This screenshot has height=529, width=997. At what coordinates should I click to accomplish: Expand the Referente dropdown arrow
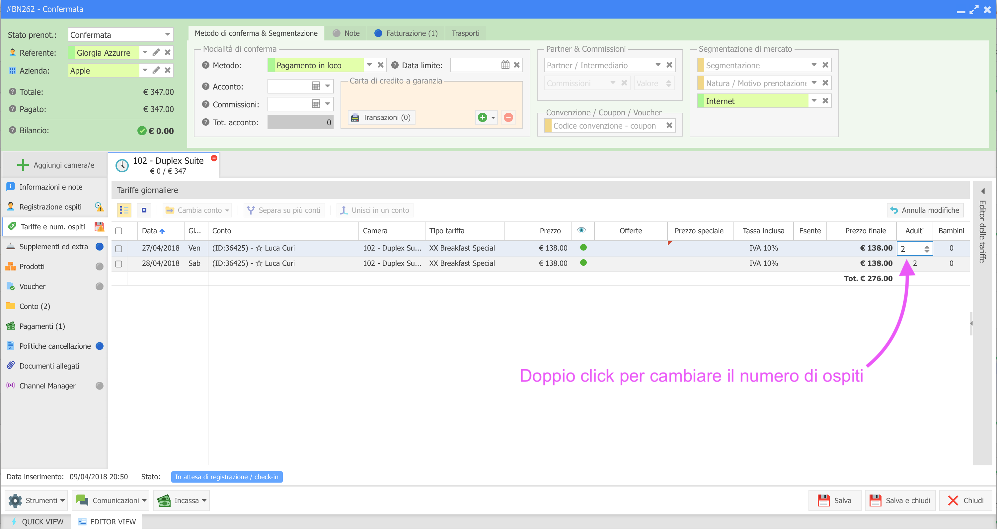[x=145, y=53]
